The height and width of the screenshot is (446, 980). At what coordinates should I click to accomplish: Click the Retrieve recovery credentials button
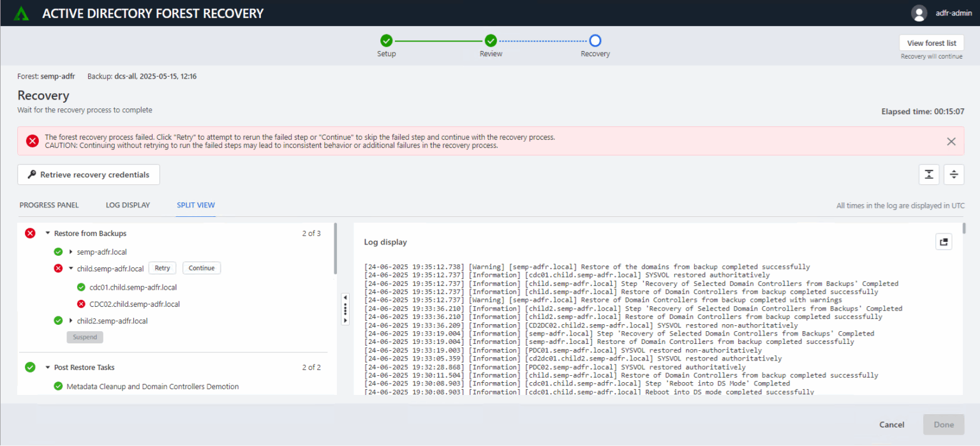[x=88, y=175]
